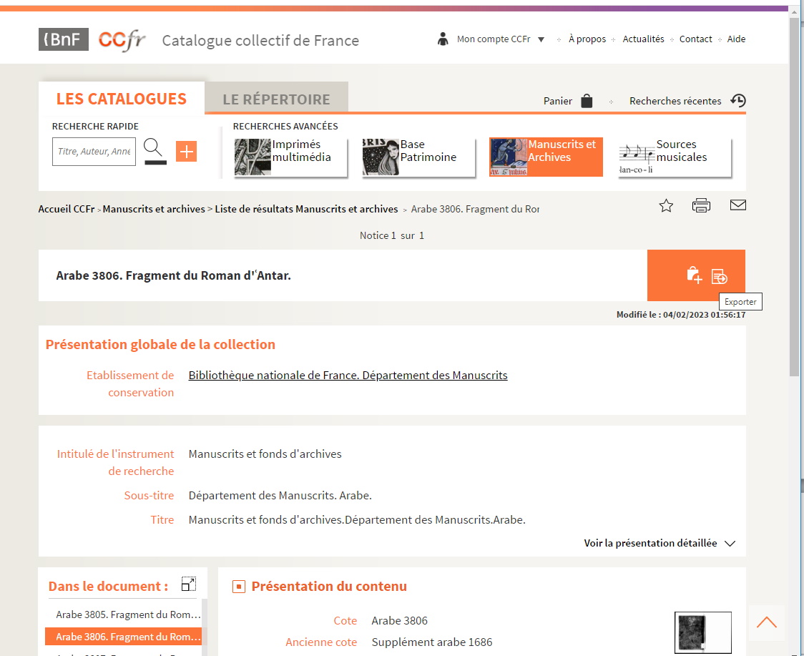The image size is (804, 656).
Task: Open the manuscript thumbnail image
Action: (702, 633)
